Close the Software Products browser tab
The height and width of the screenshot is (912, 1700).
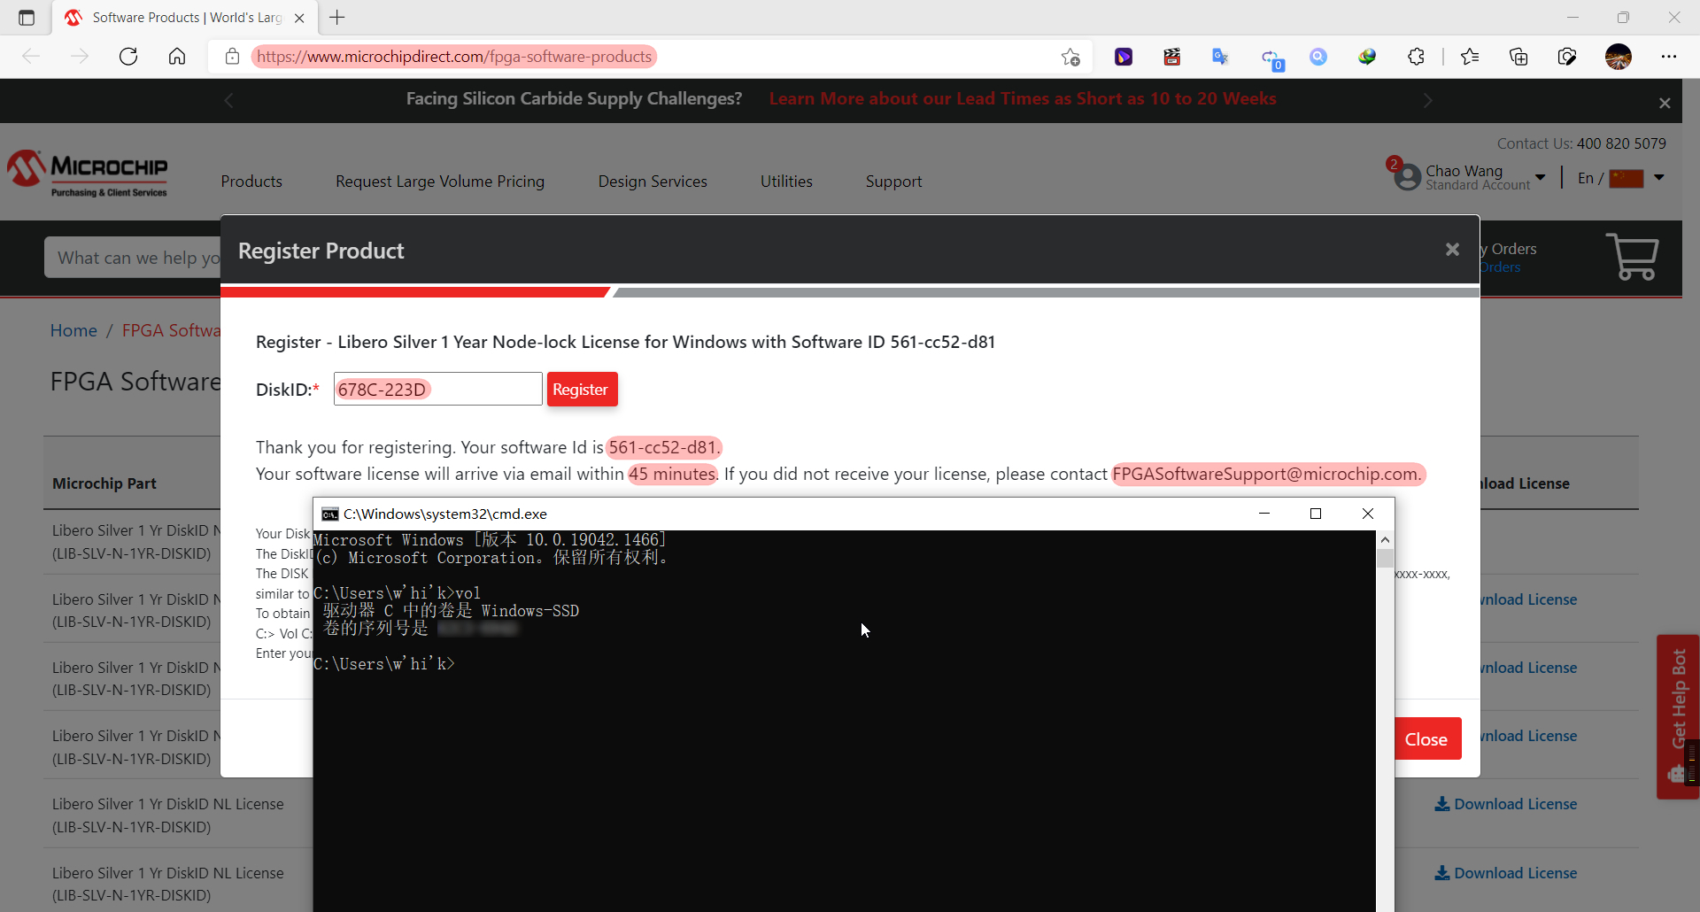click(x=299, y=18)
